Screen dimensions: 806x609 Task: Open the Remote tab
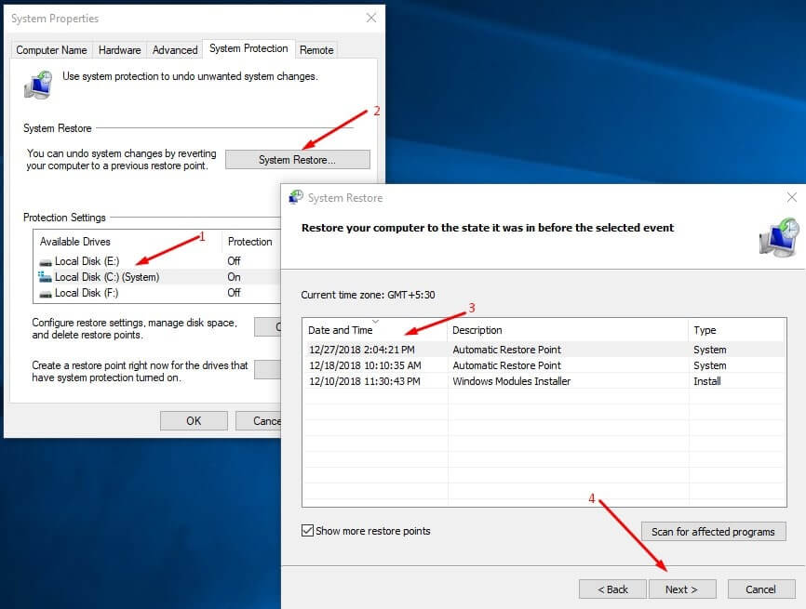pyautogui.click(x=316, y=50)
